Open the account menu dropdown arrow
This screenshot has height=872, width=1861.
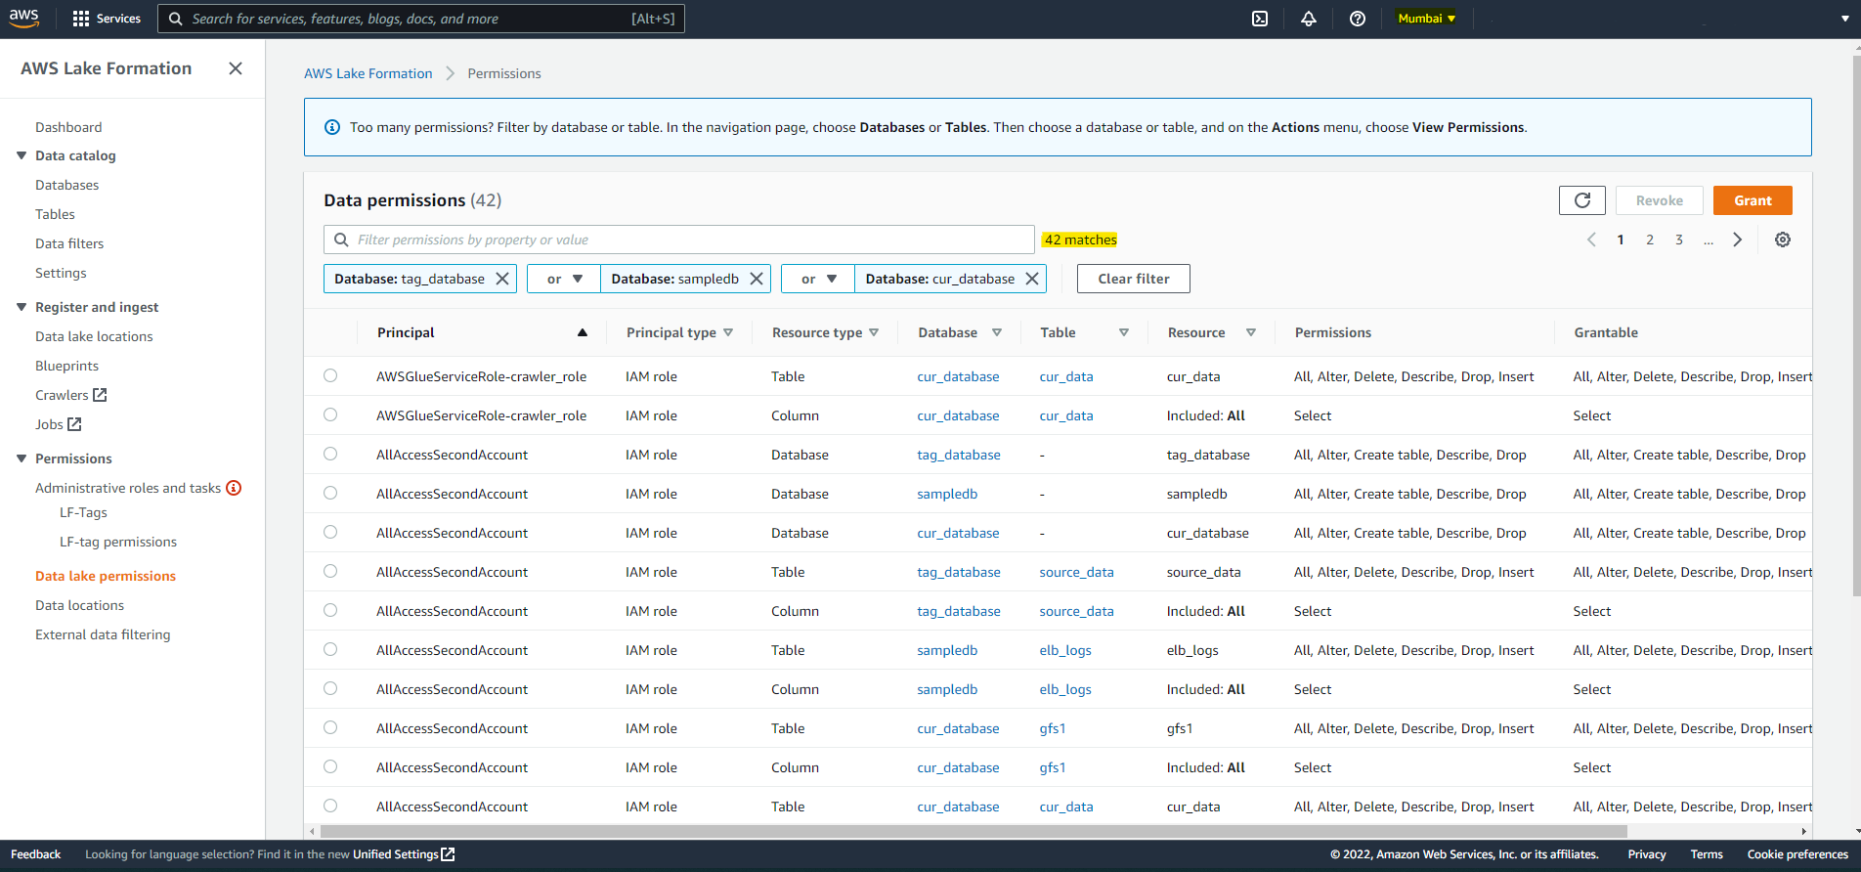point(1844,19)
